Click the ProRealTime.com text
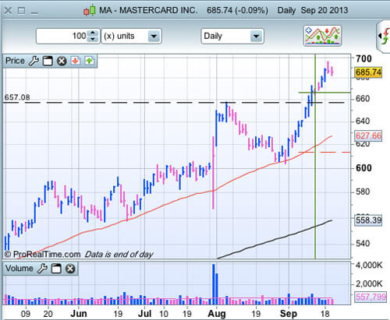The width and height of the screenshot is (390, 320). [47, 255]
